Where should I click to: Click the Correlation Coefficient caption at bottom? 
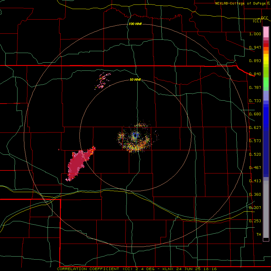[x=137, y=269]
